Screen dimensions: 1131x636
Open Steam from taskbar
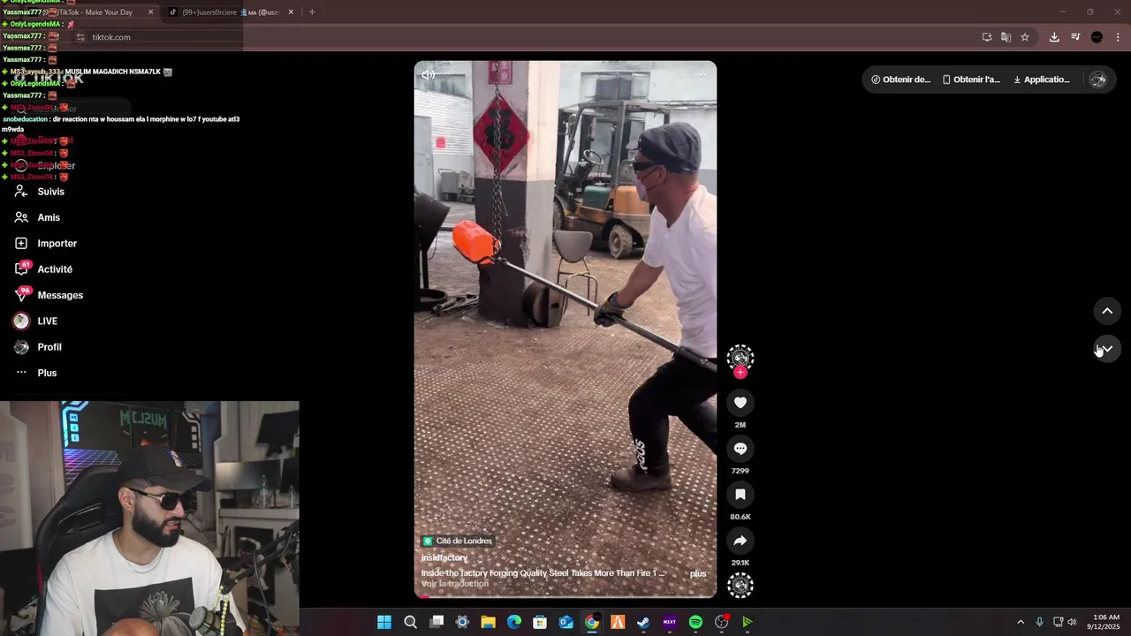(643, 622)
